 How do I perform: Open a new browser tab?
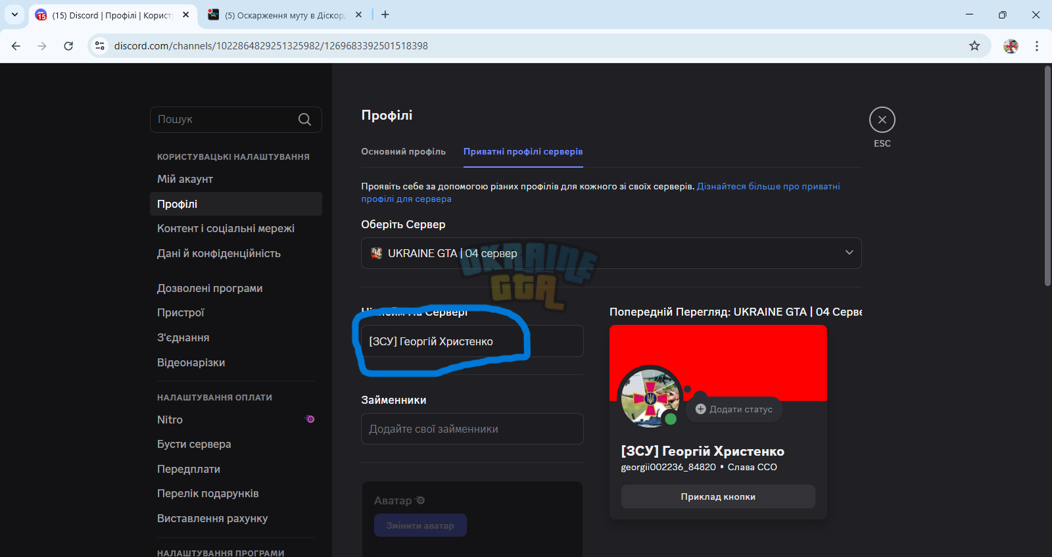click(385, 14)
